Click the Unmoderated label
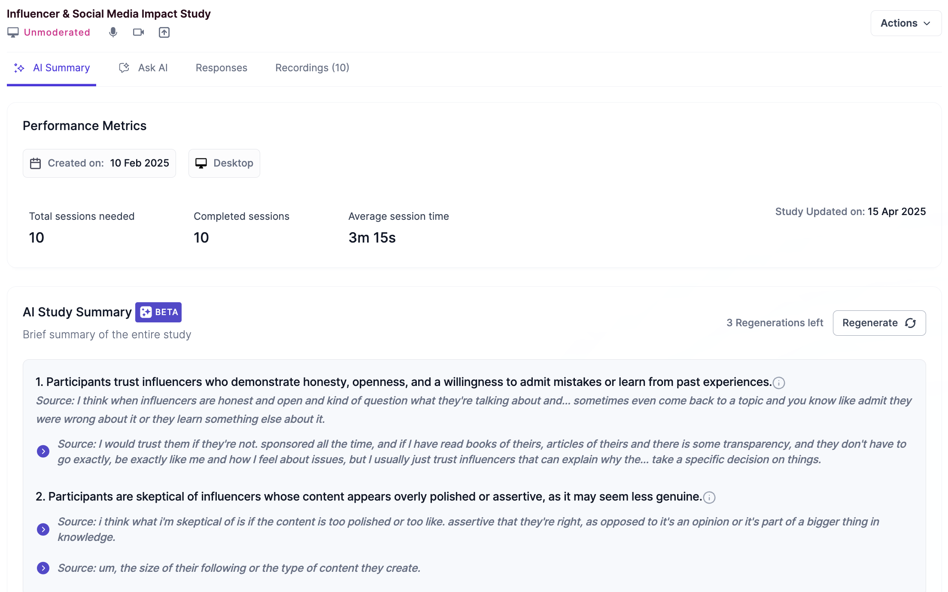Screen dimensions: 948x592 tap(57, 32)
